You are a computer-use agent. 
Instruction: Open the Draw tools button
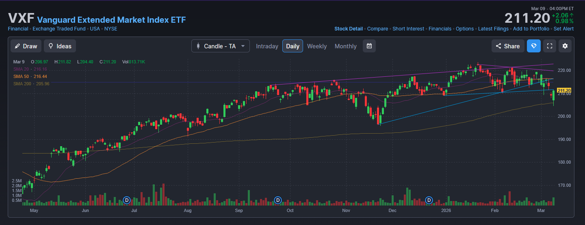pos(26,46)
